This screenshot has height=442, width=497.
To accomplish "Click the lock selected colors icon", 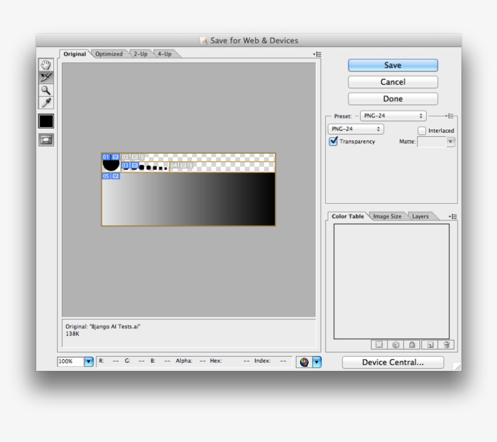I will [x=412, y=345].
